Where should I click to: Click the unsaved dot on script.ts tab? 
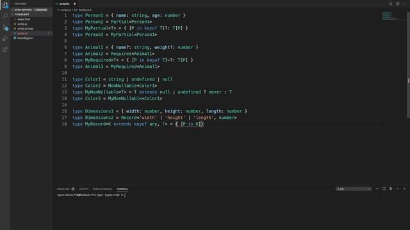pyautogui.click(x=74, y=4)
